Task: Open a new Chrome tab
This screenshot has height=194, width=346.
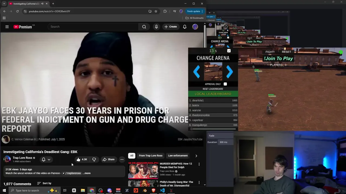Action: click(53, 4)
